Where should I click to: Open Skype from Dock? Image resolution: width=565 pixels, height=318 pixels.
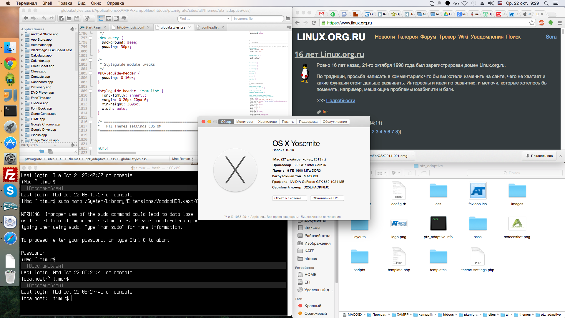click(10, 191)
